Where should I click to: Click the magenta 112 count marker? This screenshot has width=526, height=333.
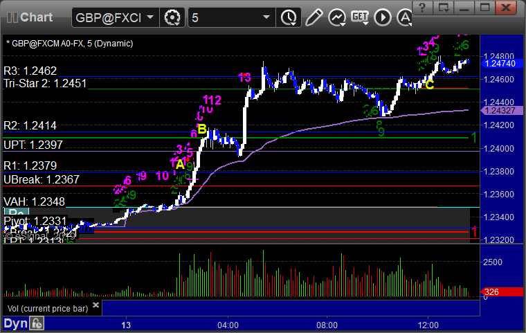pyautogui.click(x=212, y=100)
